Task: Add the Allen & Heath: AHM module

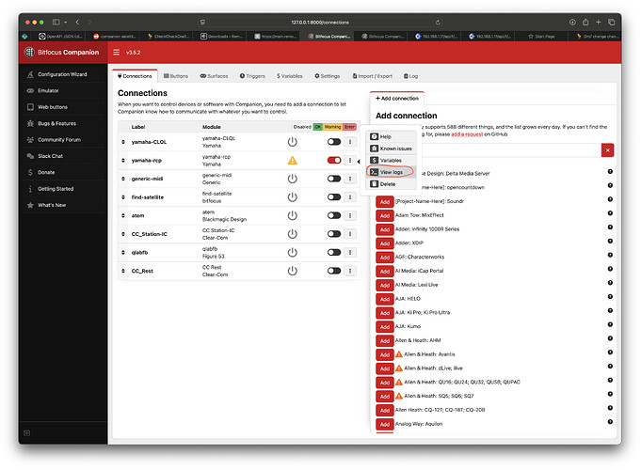Action: coord(385,340)
